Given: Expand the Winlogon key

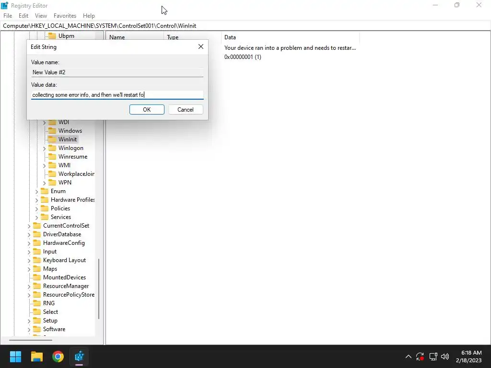Looking at the screenshot, I should point(44,149).
